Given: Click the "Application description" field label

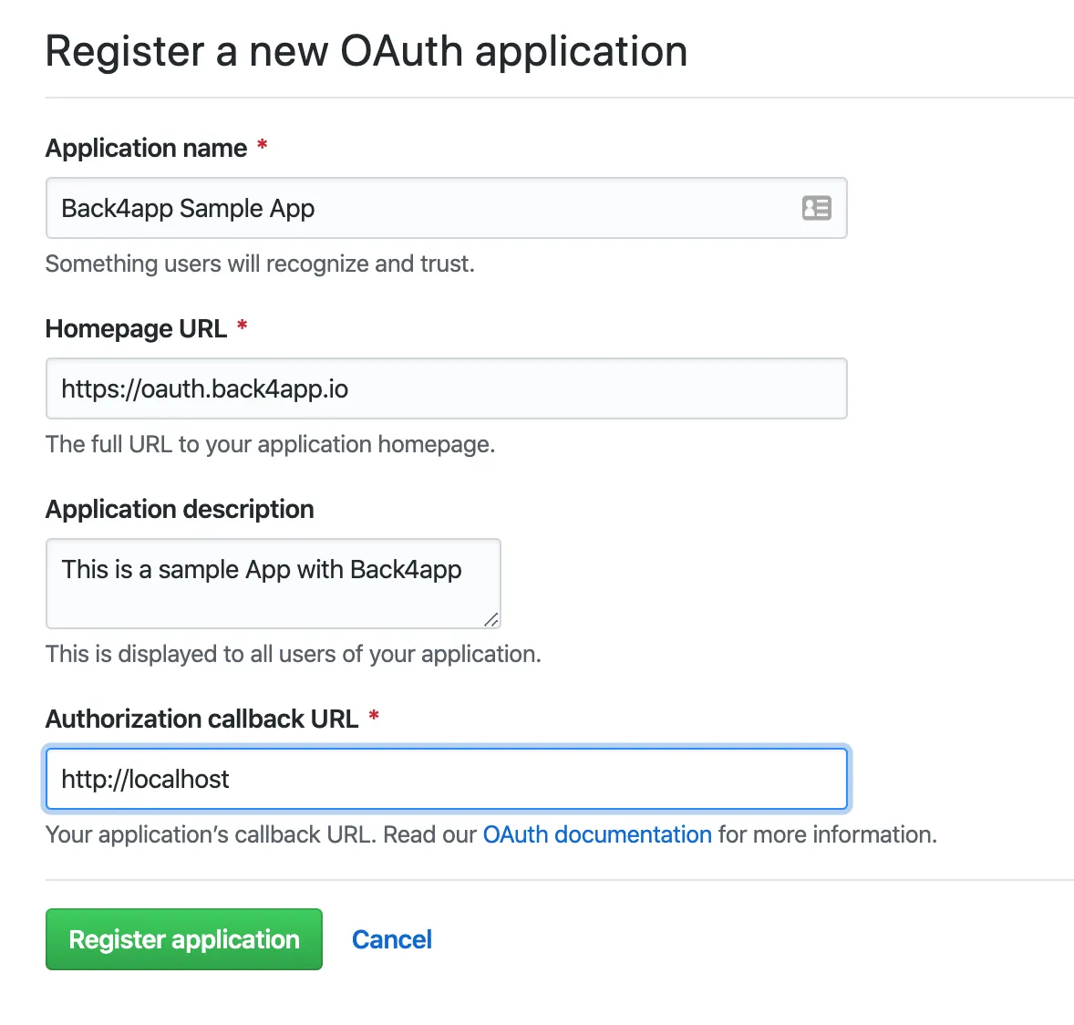Looking at the screenshot, I should (180, 510).
